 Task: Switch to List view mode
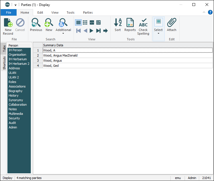[78, 22]
